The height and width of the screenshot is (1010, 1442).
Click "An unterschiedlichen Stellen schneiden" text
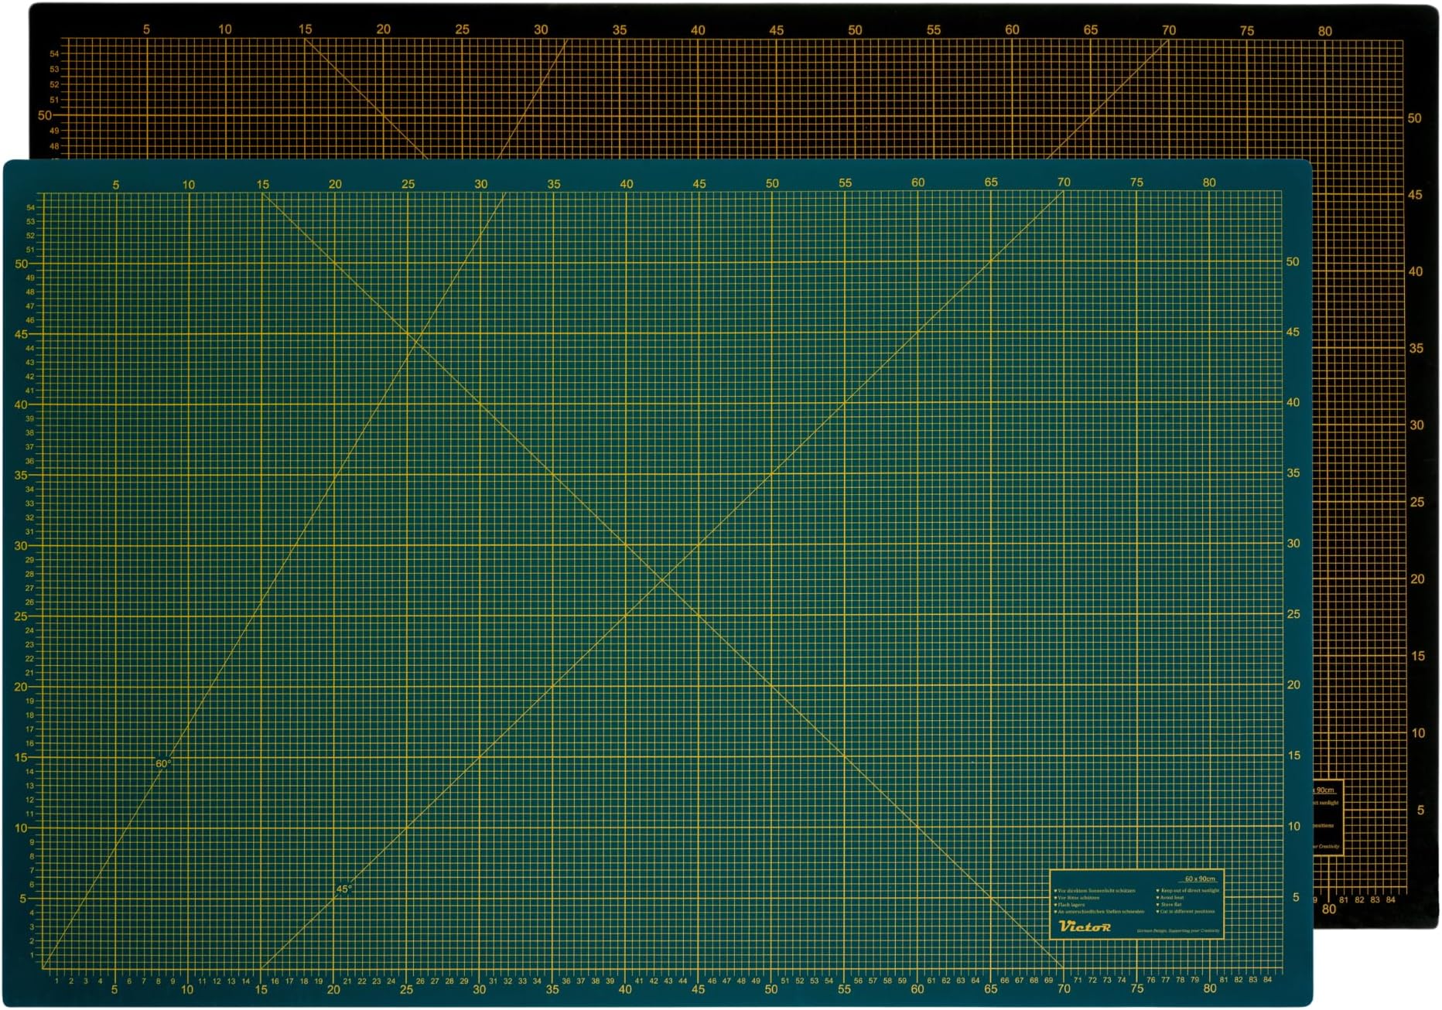click(x=1101, y=912)
